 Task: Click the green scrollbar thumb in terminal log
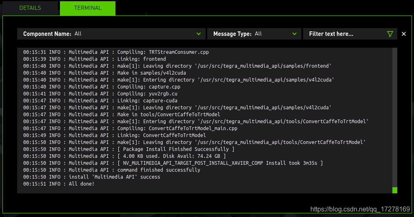(395, 190)
